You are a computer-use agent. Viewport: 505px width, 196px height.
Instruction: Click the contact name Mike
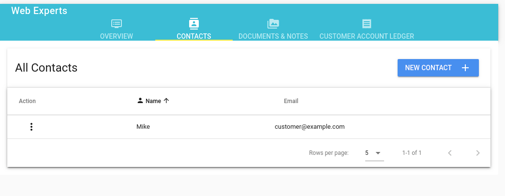point(143,127)
